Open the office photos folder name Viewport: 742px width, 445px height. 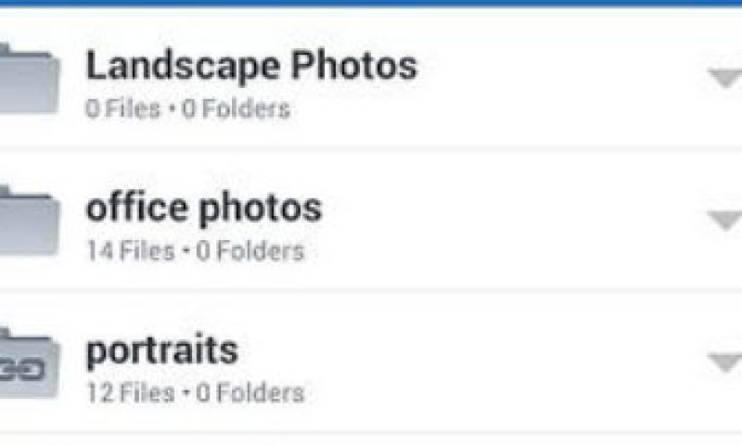click(x=203, y=208)
